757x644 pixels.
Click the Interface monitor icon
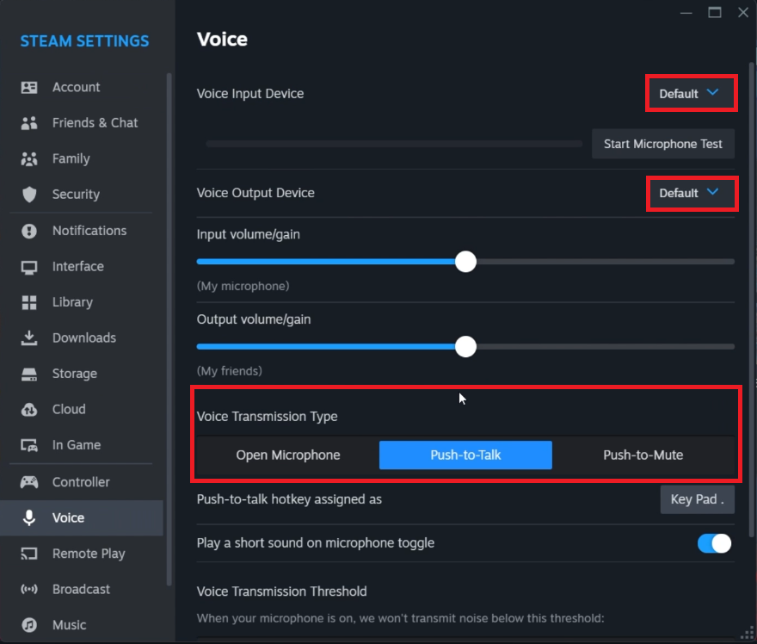(x=29, y=267)
